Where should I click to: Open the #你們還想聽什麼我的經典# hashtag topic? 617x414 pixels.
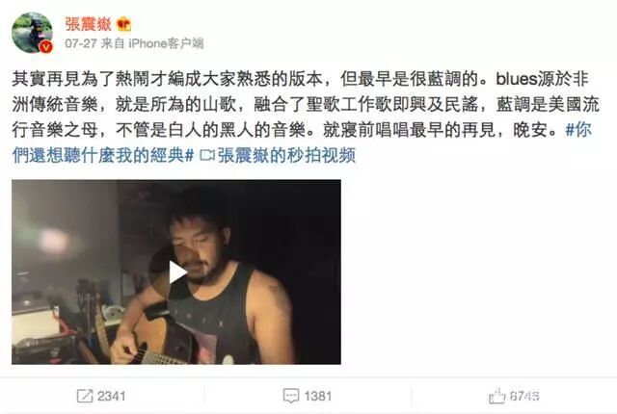coord(302,142)
